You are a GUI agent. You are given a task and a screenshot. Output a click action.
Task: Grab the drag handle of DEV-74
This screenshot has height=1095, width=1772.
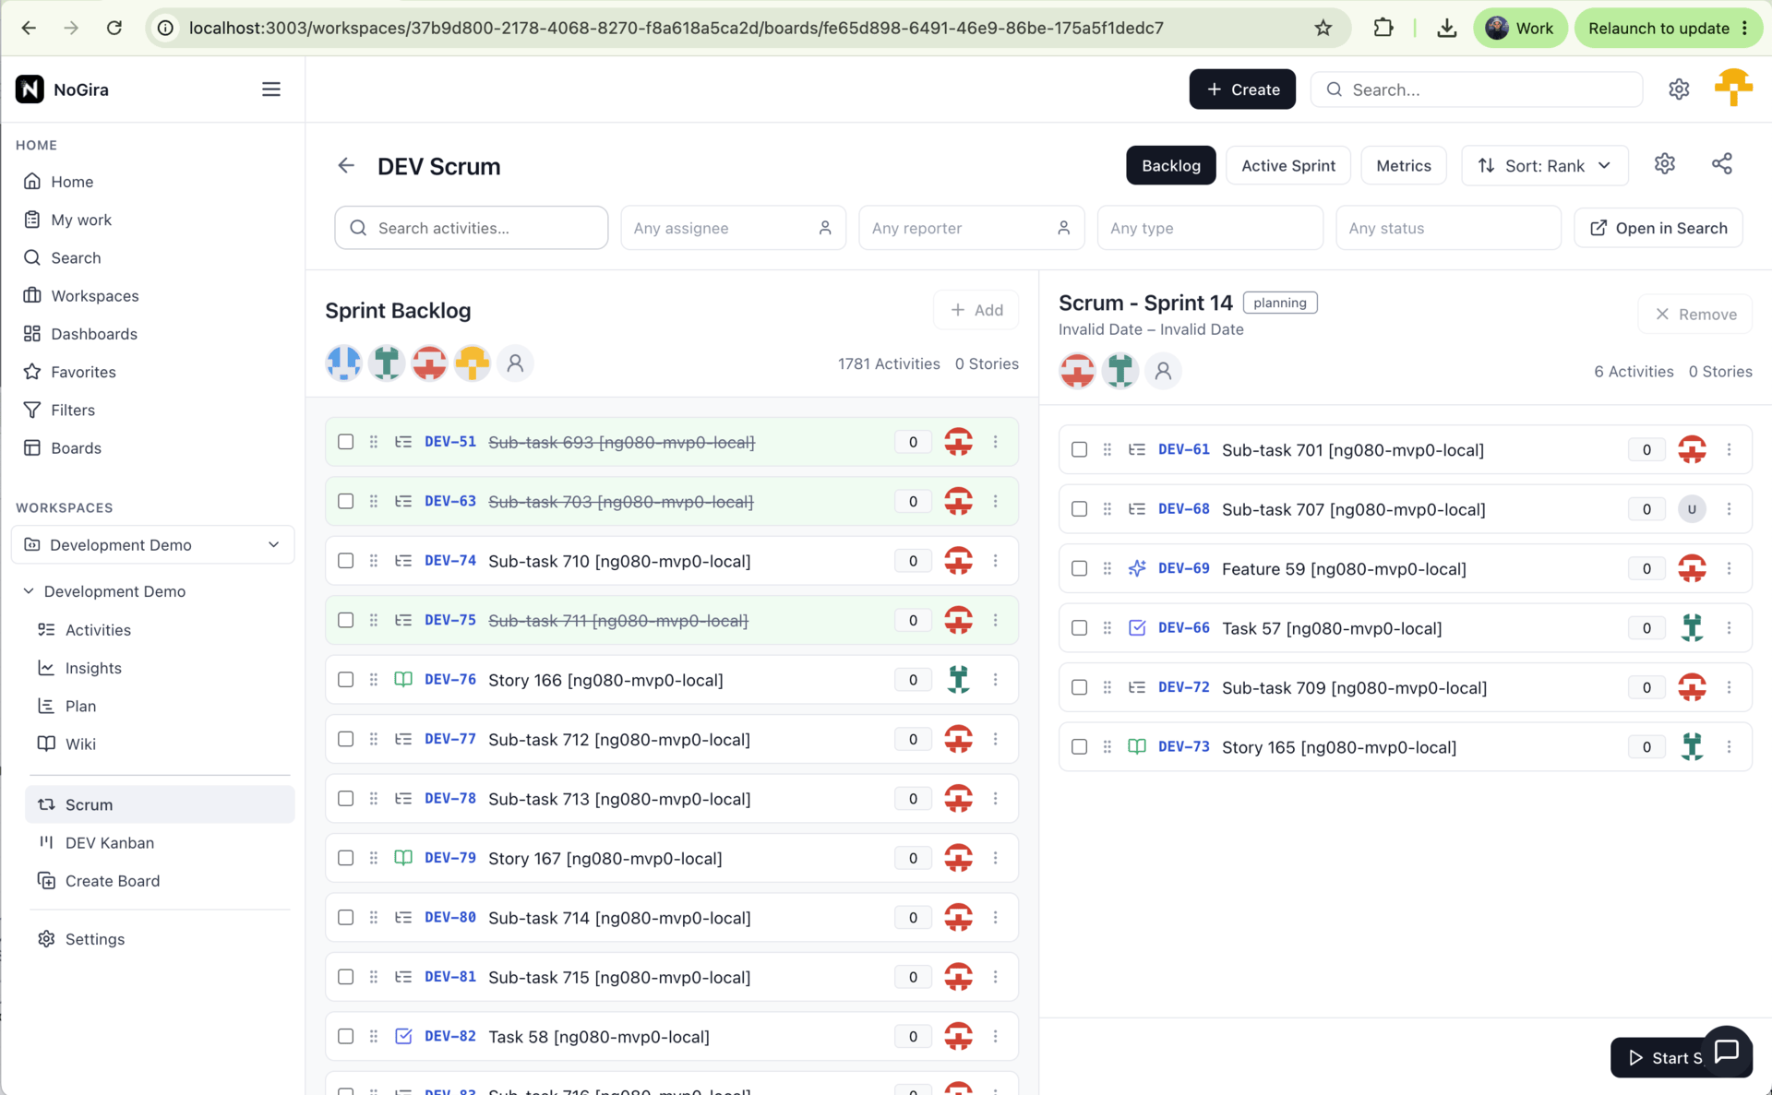(374, 561)
